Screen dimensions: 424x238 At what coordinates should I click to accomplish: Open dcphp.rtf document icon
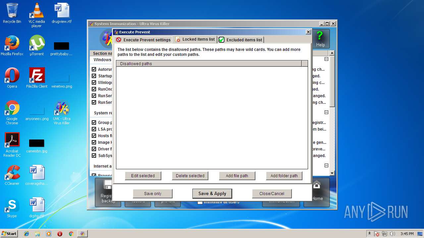36,208
